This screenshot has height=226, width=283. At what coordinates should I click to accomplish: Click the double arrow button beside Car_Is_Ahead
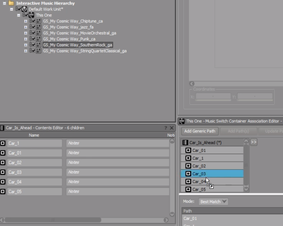(x=254, y=142)
